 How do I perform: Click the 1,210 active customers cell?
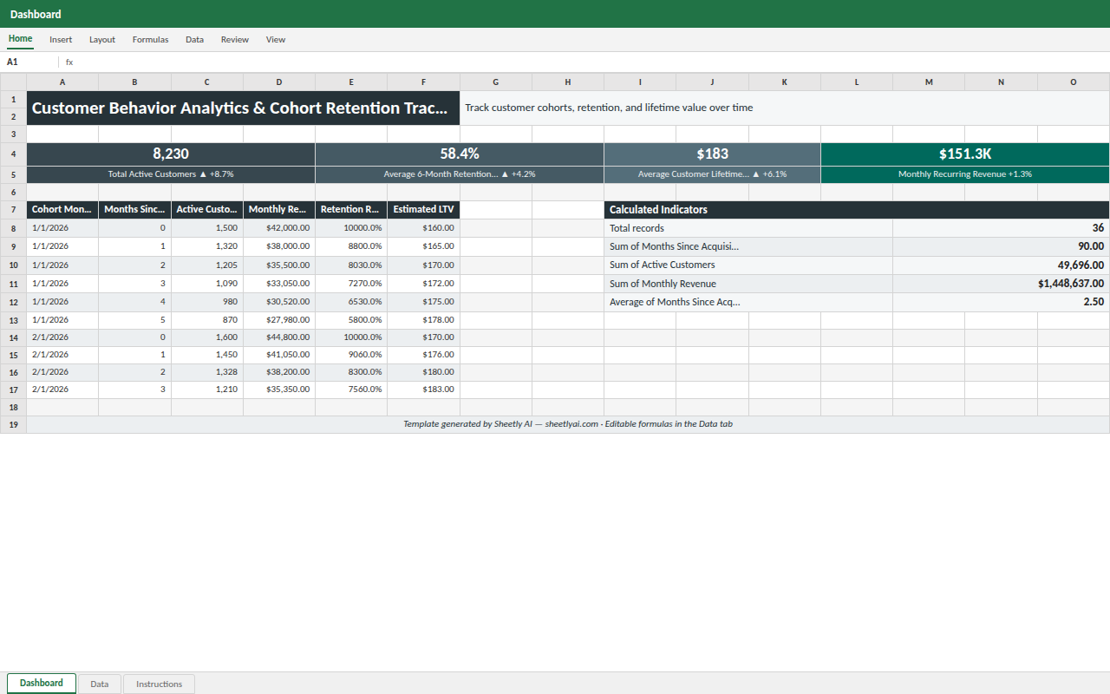[207, 390]
